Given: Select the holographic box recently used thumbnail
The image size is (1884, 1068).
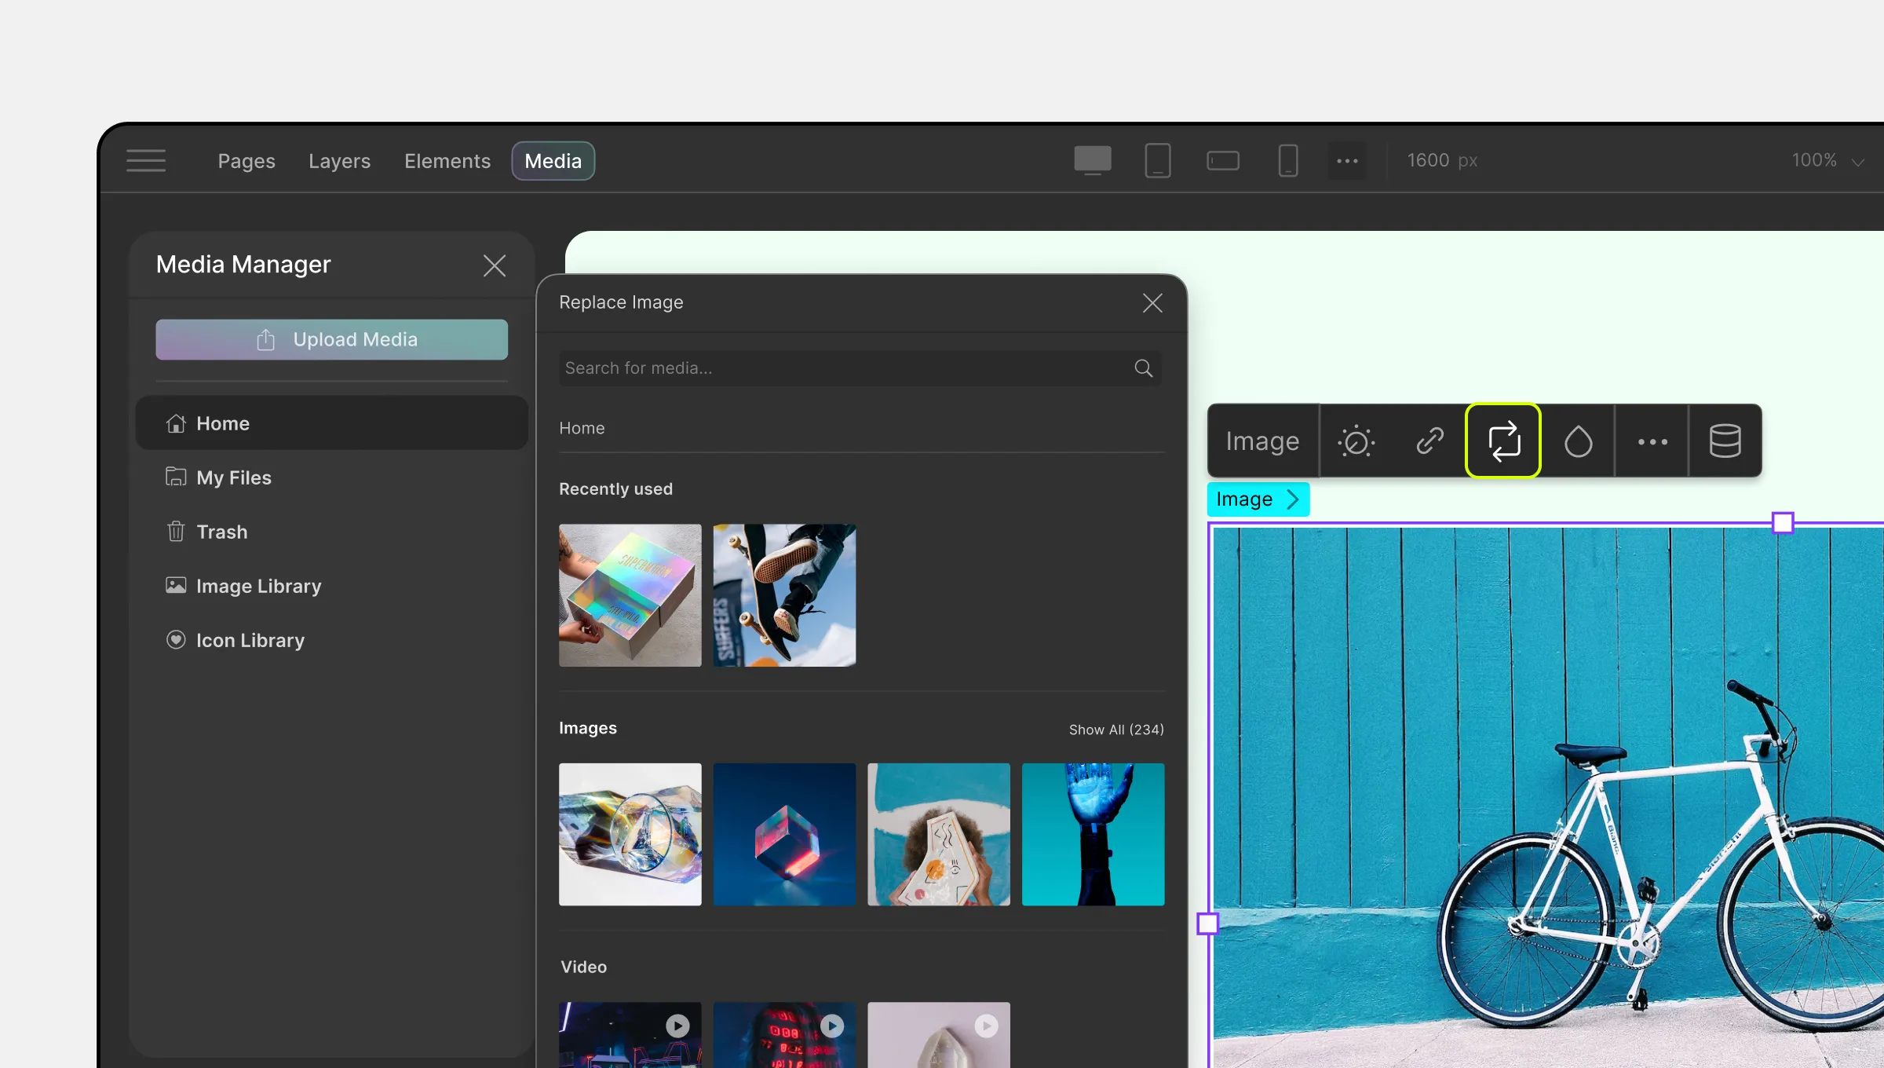Looking at the screenshot, I should (x=630, y=594).
